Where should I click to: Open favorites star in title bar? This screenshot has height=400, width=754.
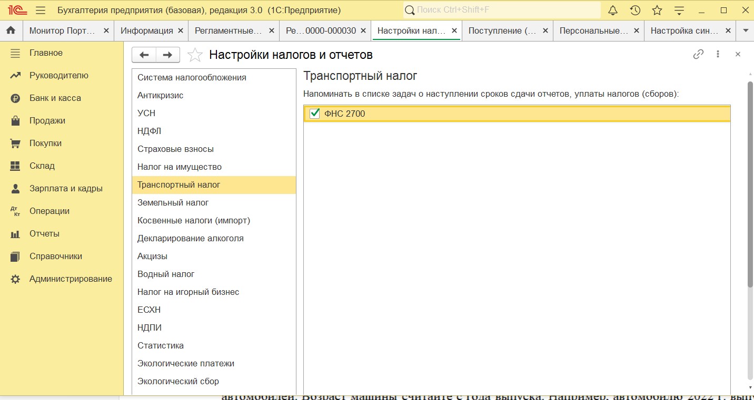(x=657, y=10)
